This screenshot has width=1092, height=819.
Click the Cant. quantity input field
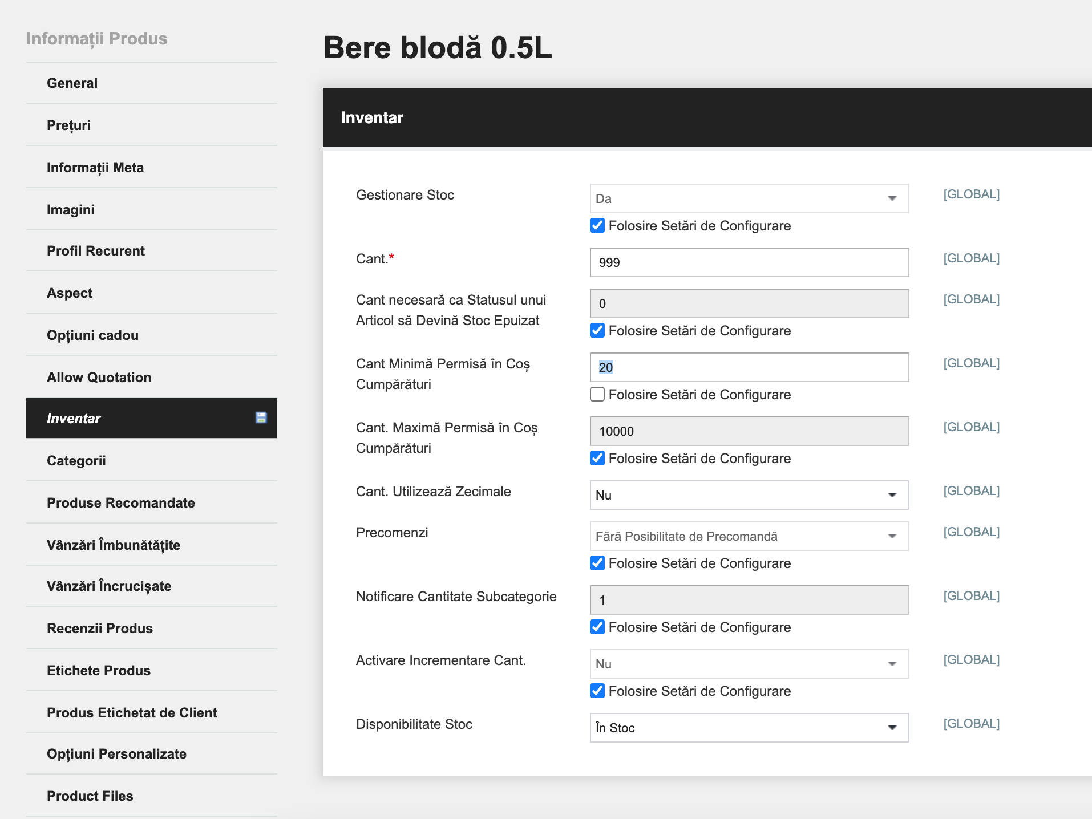pos(749,262)
